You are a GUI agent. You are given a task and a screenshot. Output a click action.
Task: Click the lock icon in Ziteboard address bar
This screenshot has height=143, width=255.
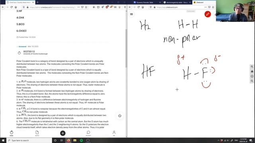[155, 7]
